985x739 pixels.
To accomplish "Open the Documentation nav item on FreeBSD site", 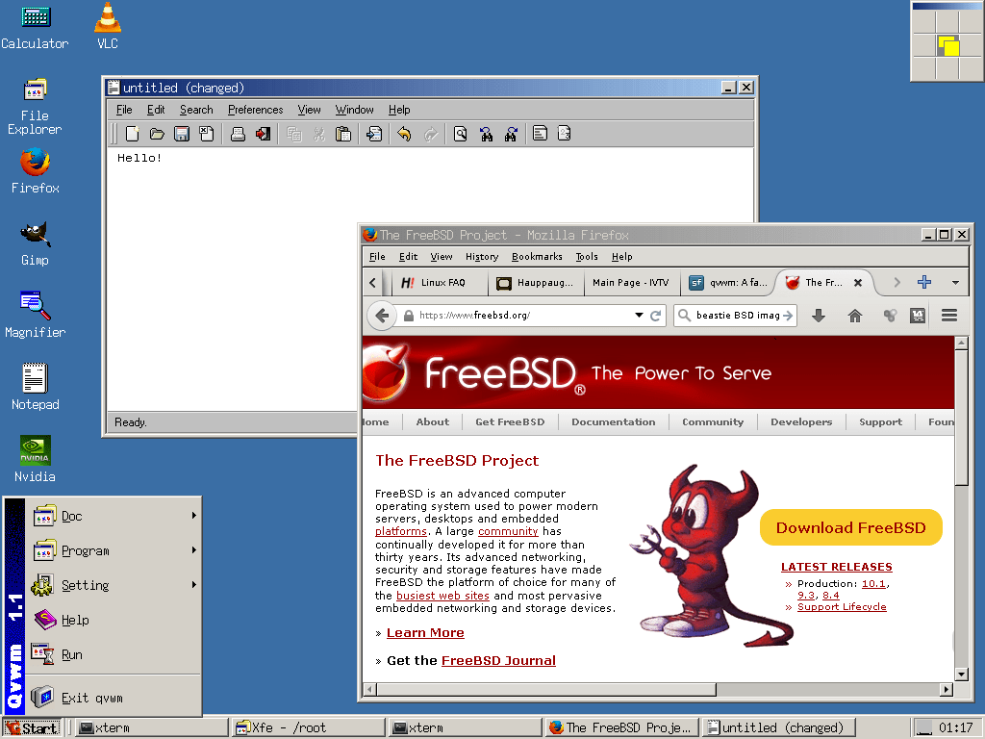I will coord(613,421).
